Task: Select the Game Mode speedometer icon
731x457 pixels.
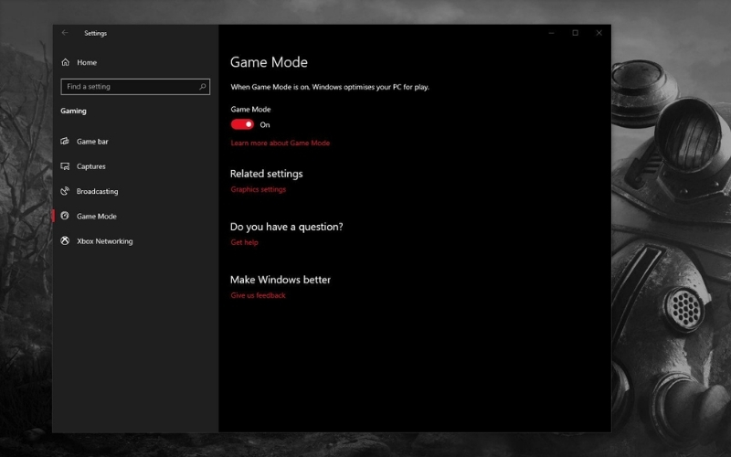Action: pyautogui.click(x=65, y=216)
